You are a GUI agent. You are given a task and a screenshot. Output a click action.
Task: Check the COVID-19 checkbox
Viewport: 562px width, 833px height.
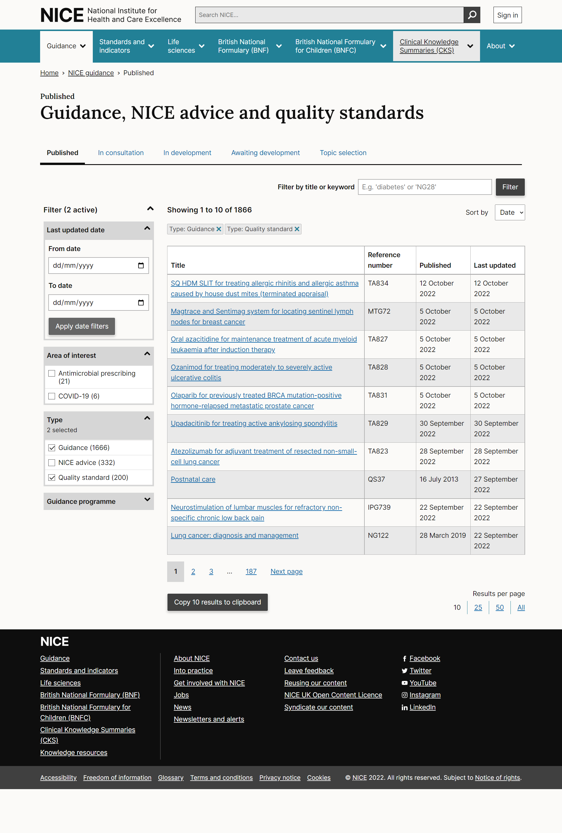[x=52, y=396]
